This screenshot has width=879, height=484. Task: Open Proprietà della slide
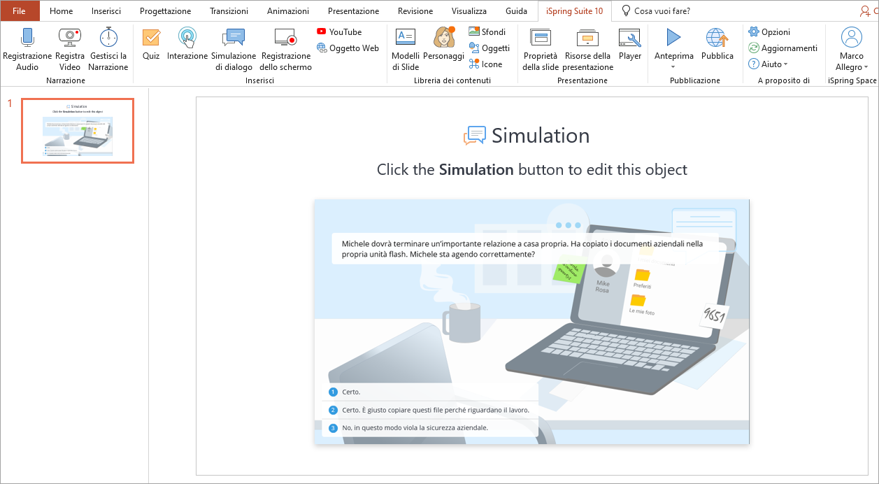pos(540,38)
